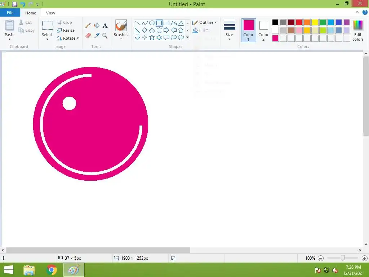This screenshot has width=369, height=277.
Task: Click the zoom slider handle
Action: point(343,258)
